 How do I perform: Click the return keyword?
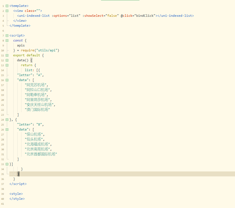click(27, 65)
